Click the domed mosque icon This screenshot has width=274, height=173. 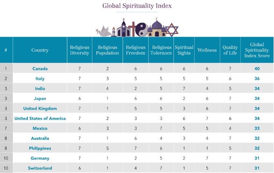click(156, 28)
